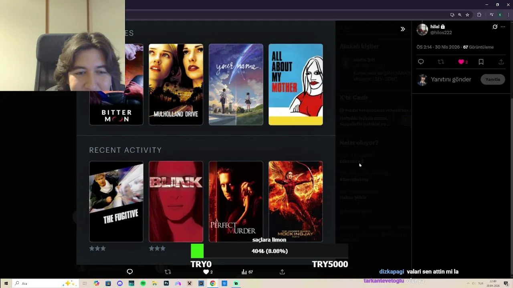Click the RECENT ACTIVITY heading

click(125, 150)
